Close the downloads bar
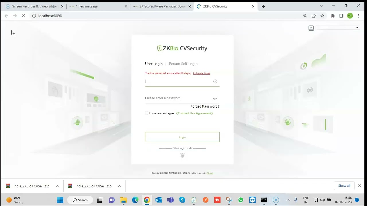367x206 pixels. (360, 186)
